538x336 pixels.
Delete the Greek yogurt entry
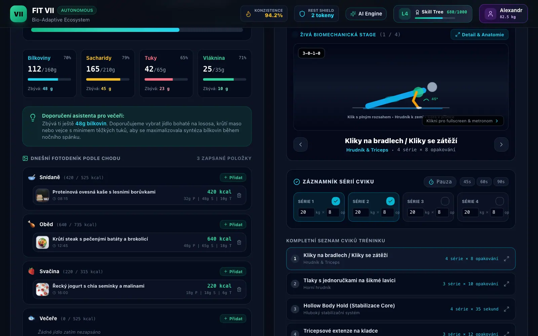coord(239,289)
